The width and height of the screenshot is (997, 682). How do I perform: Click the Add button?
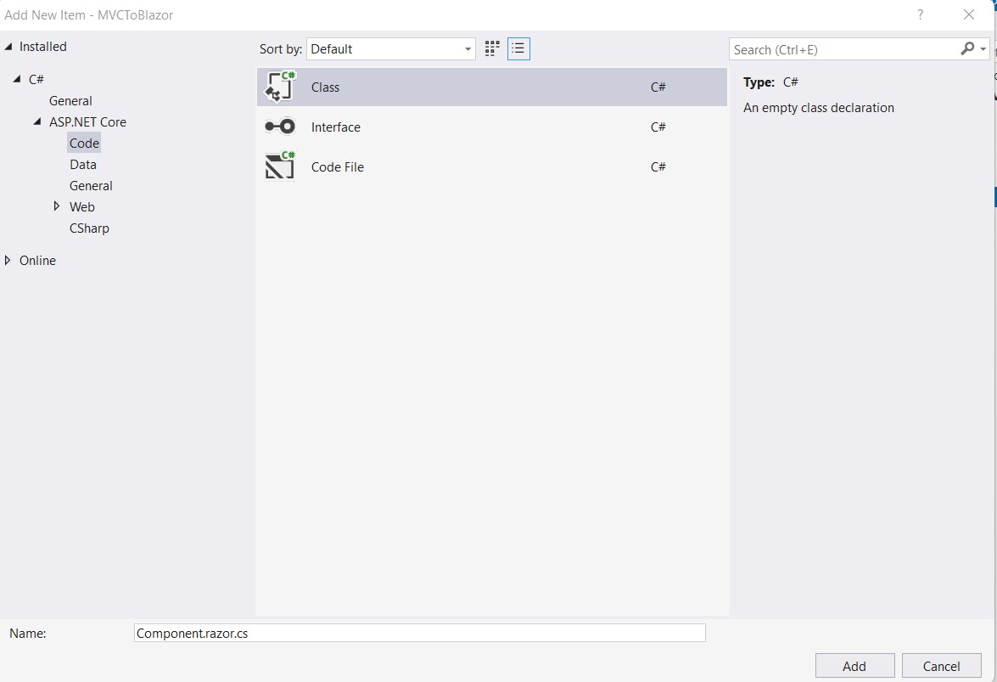coord(854,666)
